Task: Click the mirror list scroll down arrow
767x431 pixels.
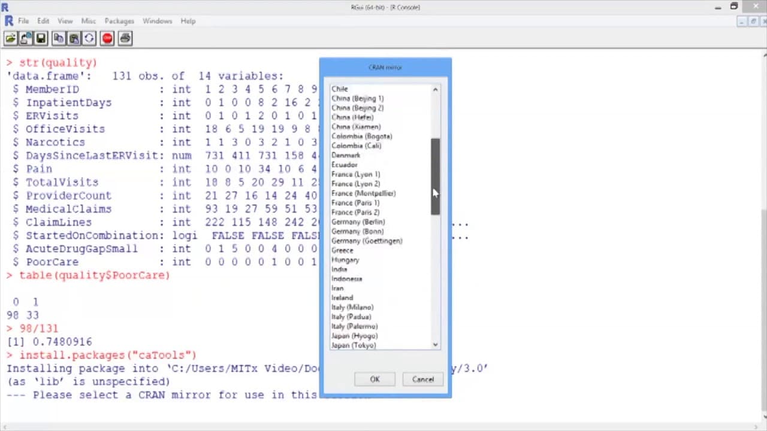Action: 436,345
